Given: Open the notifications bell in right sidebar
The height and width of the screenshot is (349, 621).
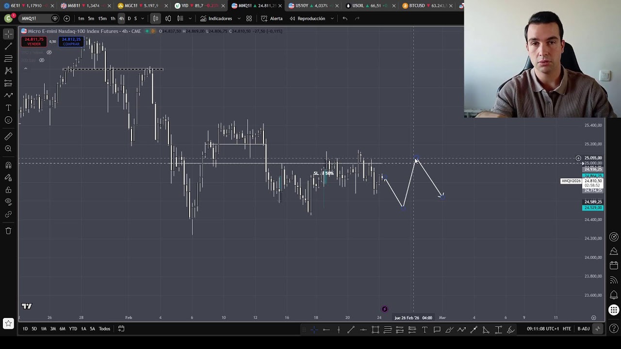Looking at the screenshot, I should [614, 295].
